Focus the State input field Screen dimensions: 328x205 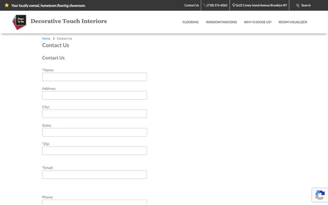tap(95, 132)
